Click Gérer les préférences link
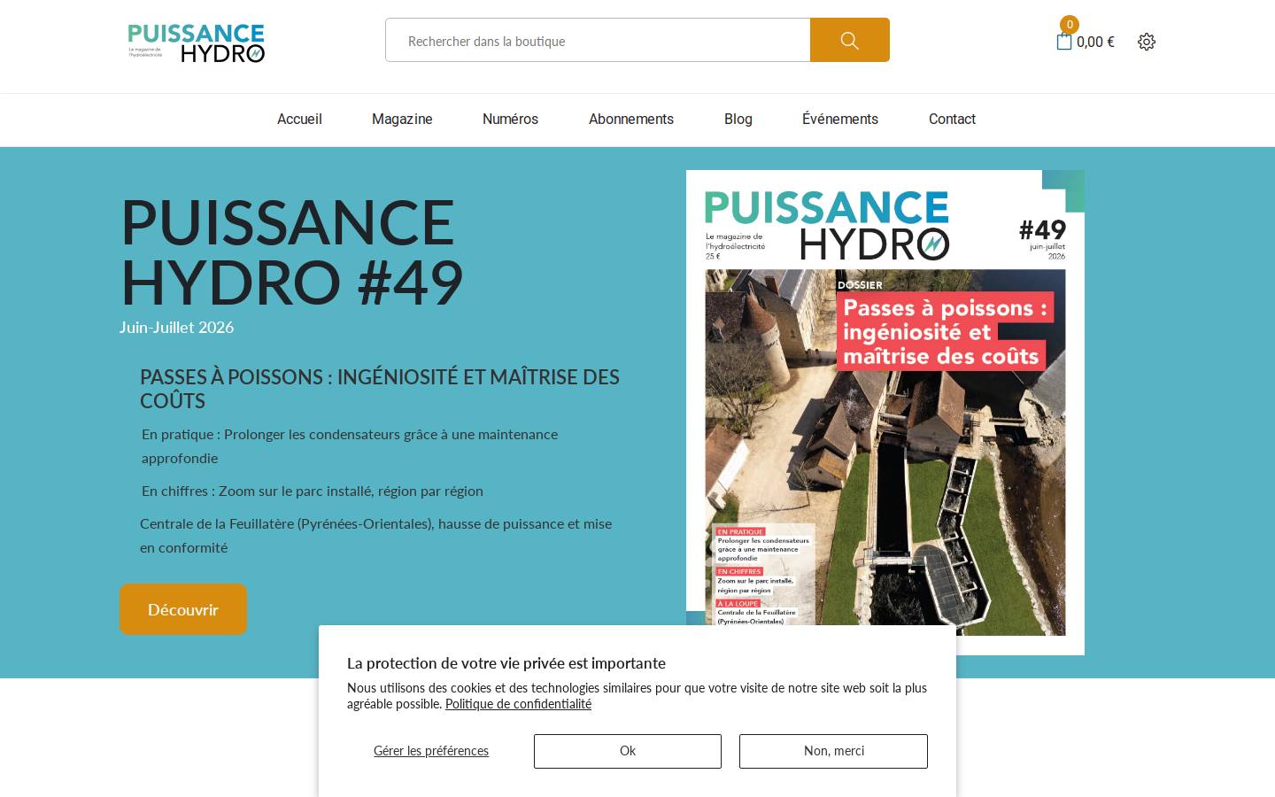Image resolution: width=1275 pixels, height=797 pixels. pos(431,751)
